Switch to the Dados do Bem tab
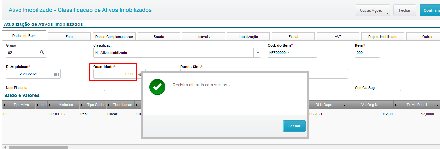 click(x=24, y=36)
